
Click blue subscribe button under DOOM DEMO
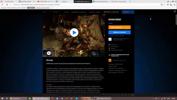(119, 32)
